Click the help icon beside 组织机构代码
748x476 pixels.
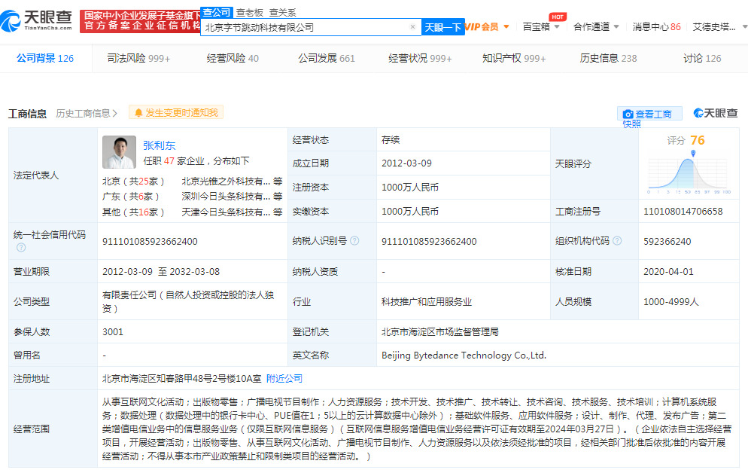pyautogui.click(x=617, y=241)
